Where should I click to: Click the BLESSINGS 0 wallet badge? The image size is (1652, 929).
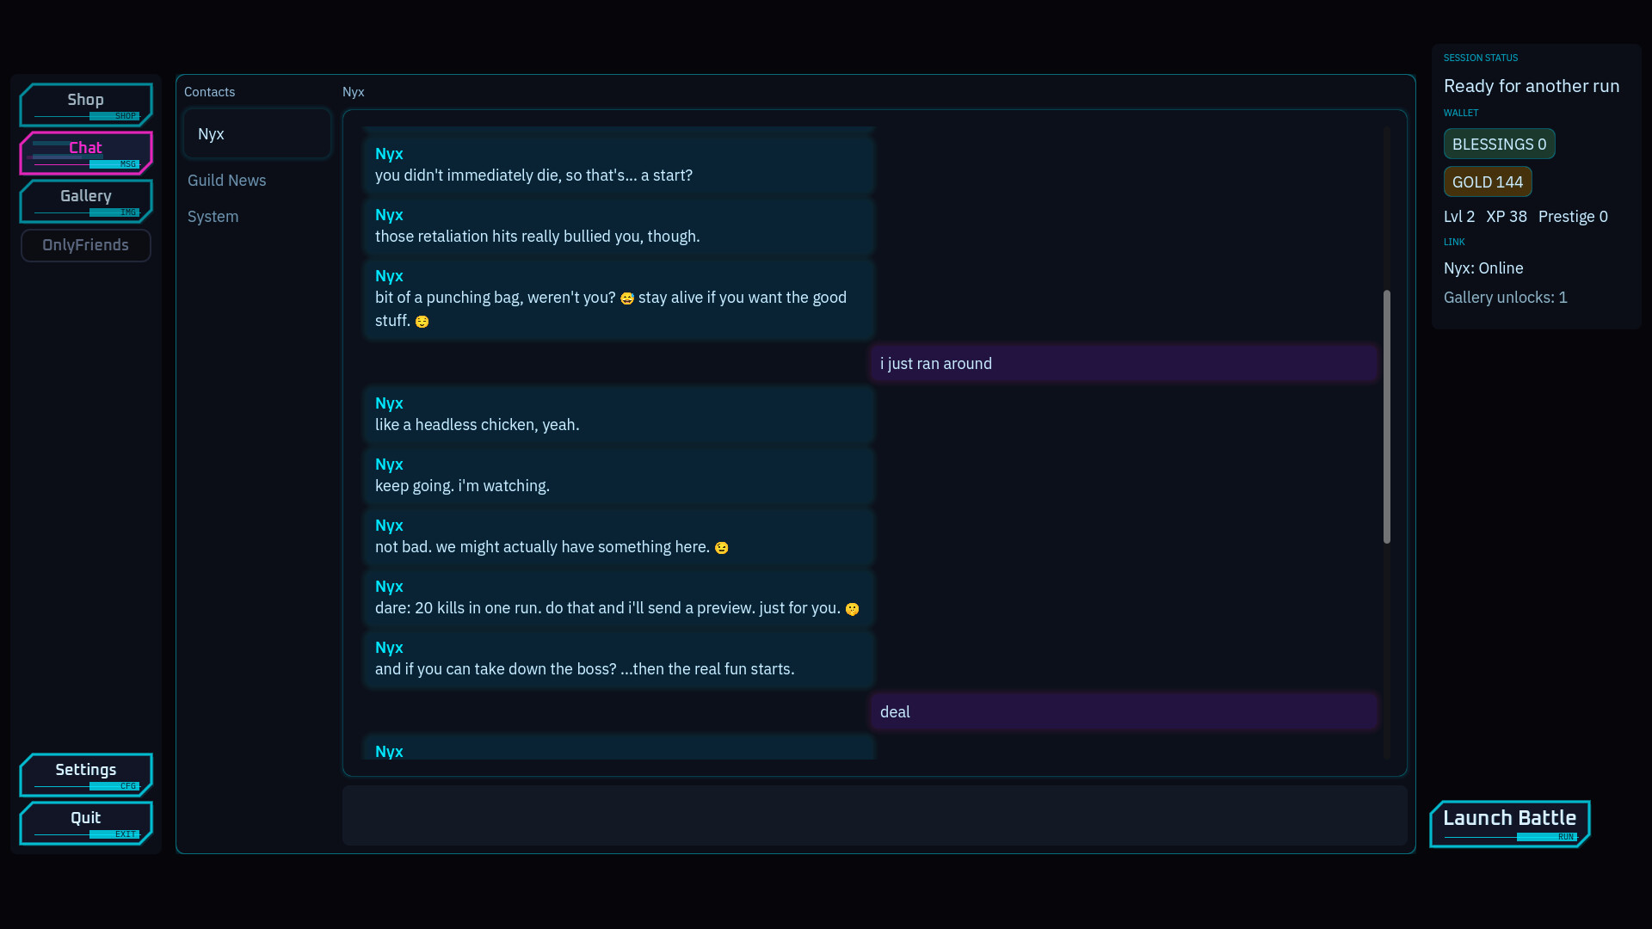pyautogui.click(x=1499, y=145)
